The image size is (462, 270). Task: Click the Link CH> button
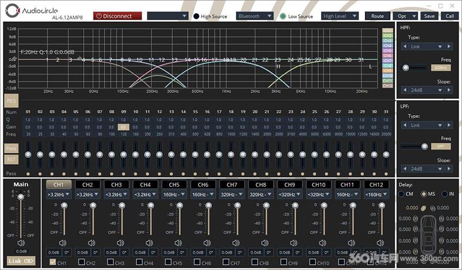click(21, 261)
